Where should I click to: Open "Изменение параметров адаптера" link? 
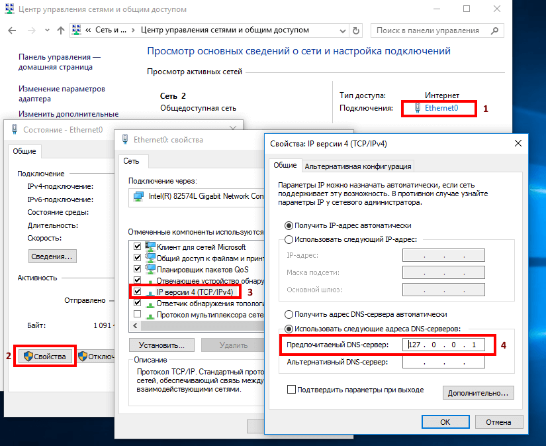[62, 94]
